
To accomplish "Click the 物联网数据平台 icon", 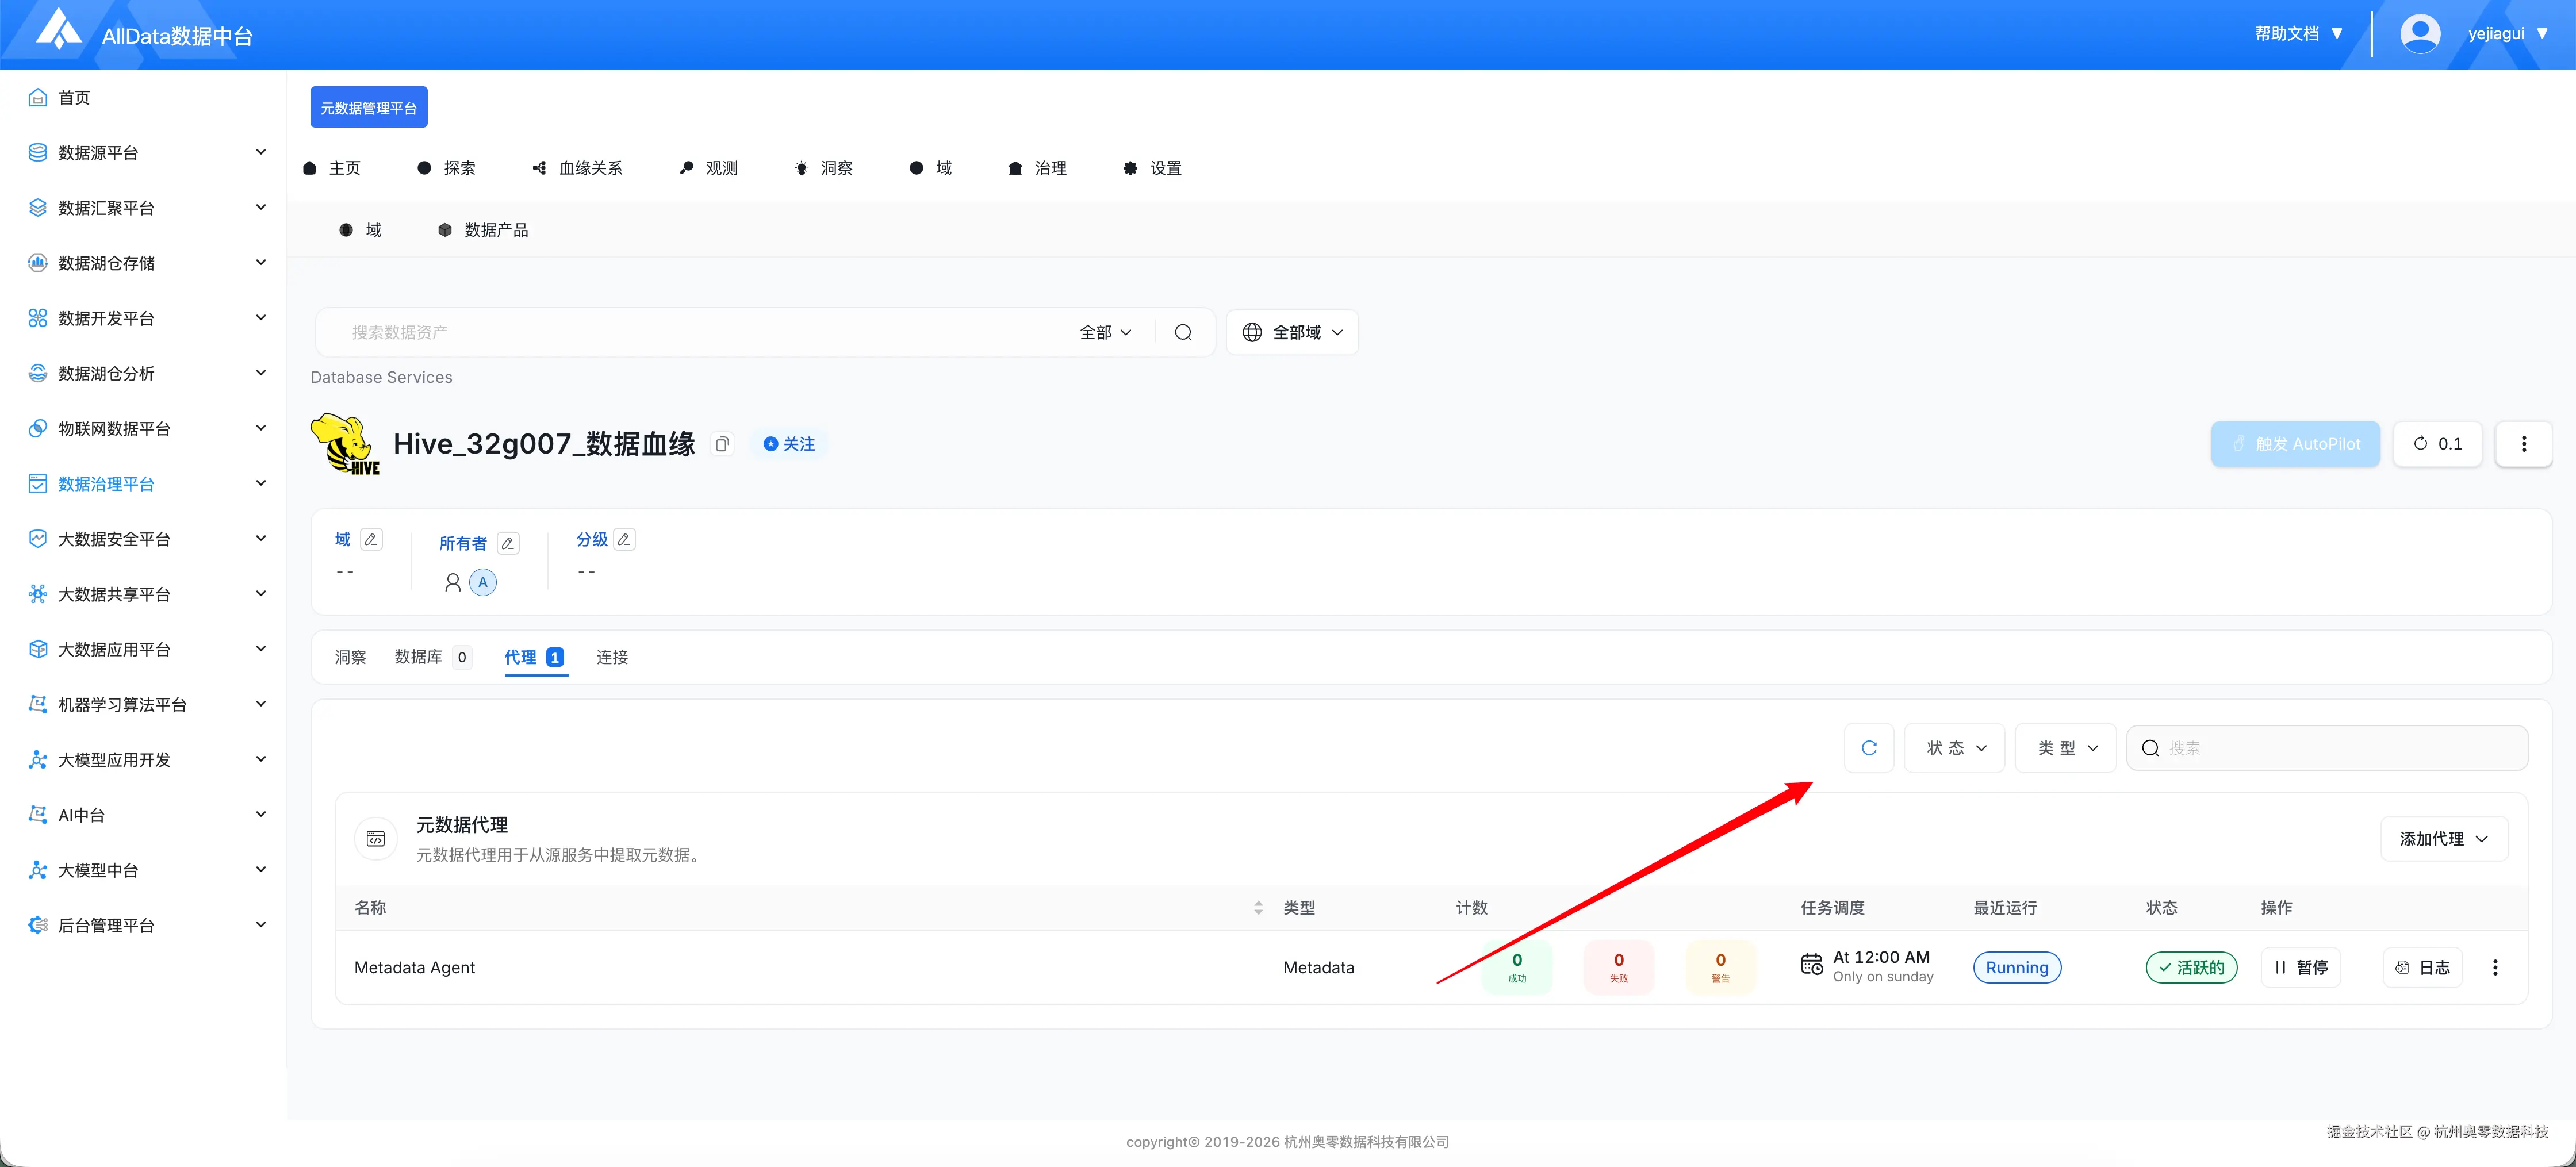I will tap(38, 428).
